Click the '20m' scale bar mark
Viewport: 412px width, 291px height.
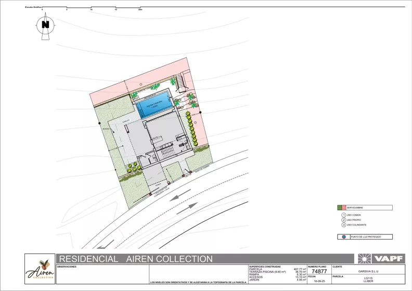(x=140, y=9)
